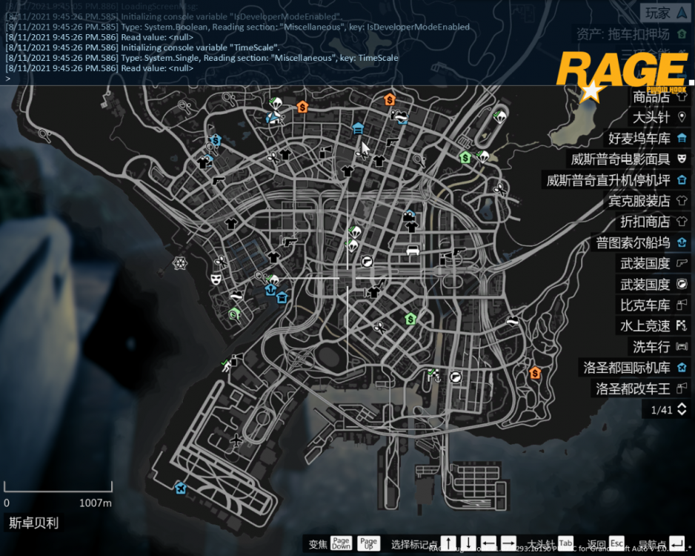695x556 pixels.
Task: Select the blue hangar icon beside 洛圣都国际机库
Action: [x=682, y=368]
